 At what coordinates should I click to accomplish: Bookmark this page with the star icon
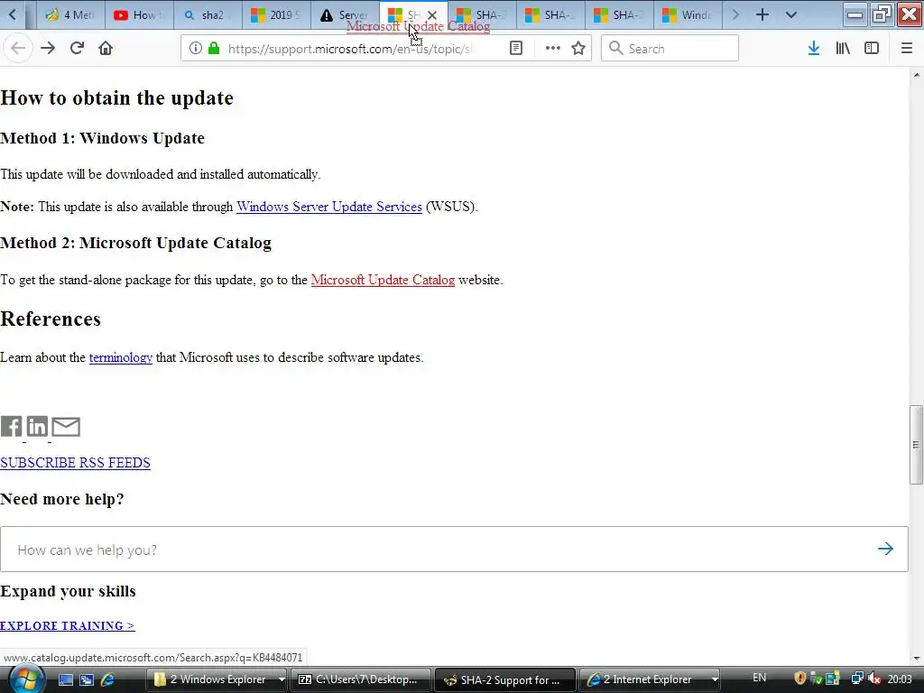(578, 49)
